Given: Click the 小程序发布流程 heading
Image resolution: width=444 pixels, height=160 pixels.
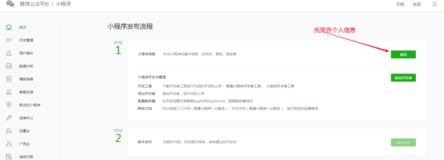Looking at the screenshot, I should [130, 27].
